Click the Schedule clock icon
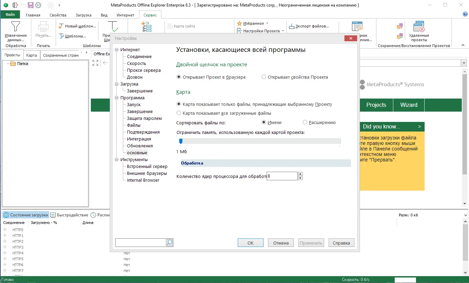This screenshot has width=469, height=283. [x=93, y=215]
